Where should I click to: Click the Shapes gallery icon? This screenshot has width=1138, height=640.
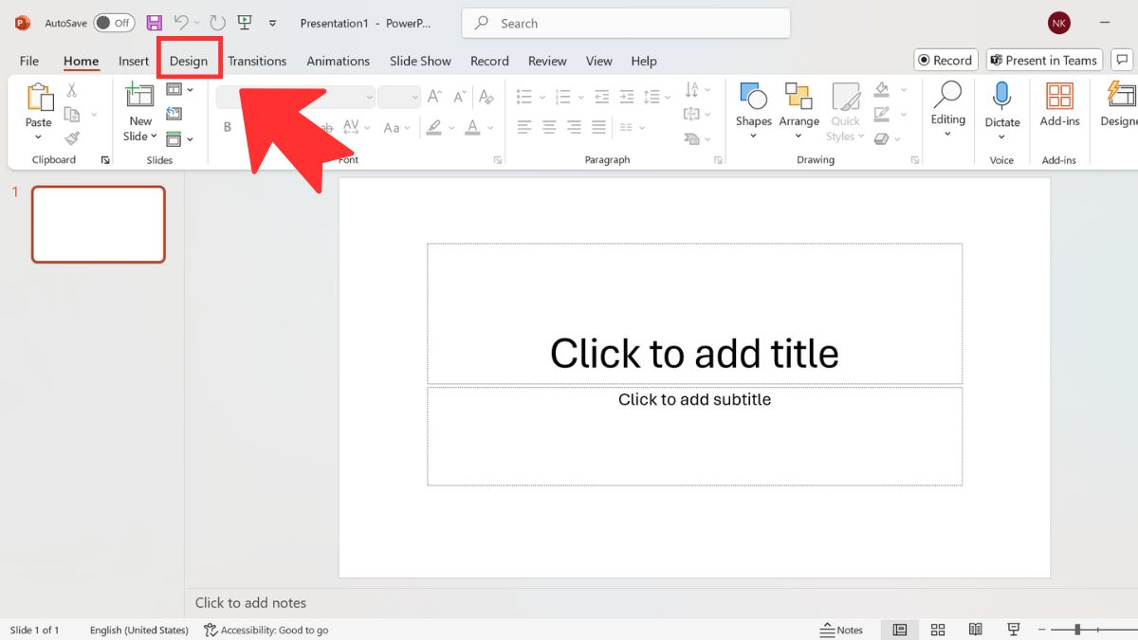(x=753, y=98)
